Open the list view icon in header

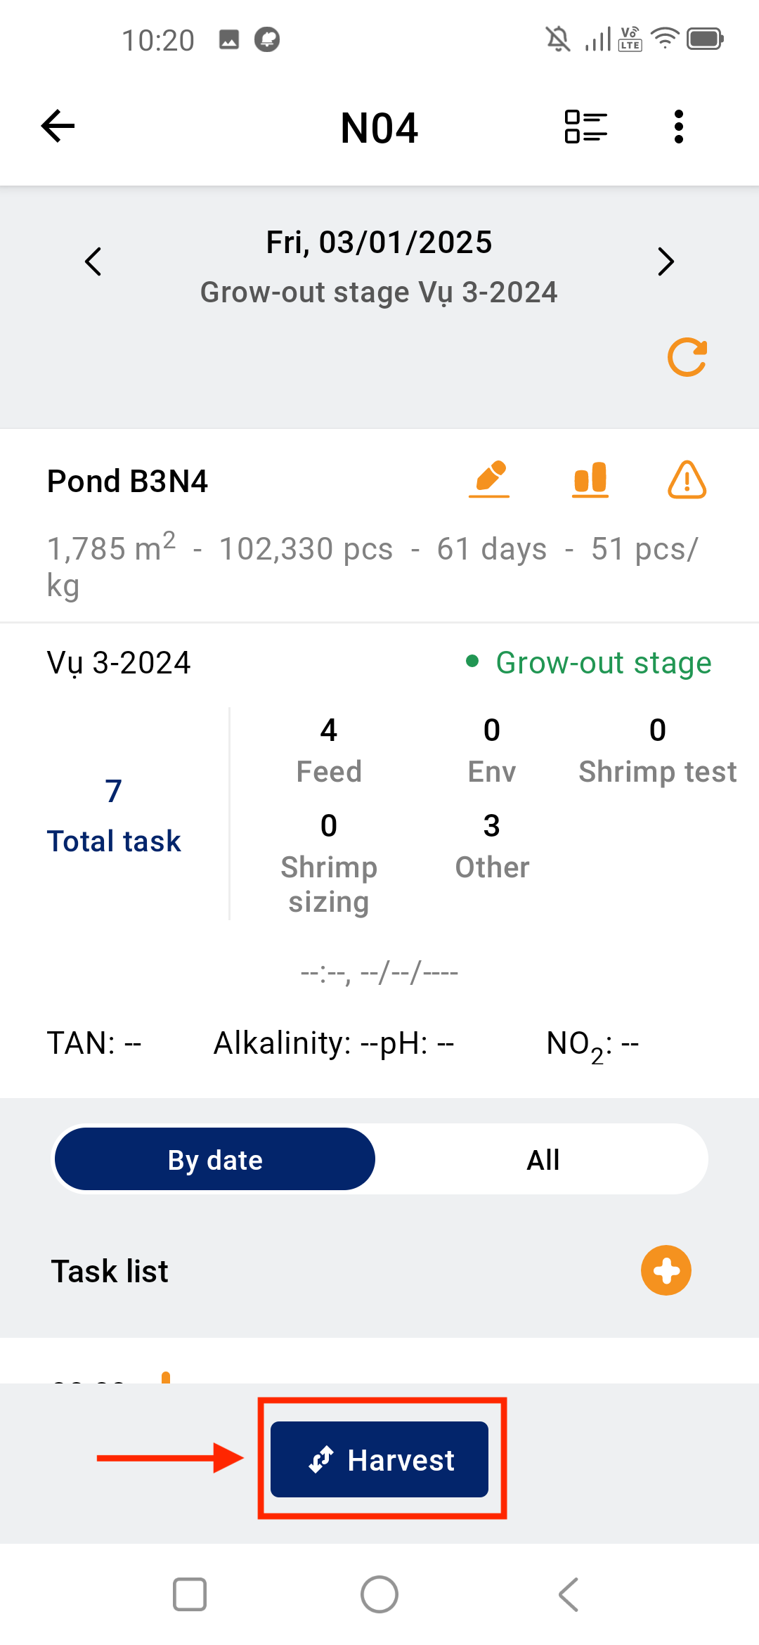(x=586, y=127)
